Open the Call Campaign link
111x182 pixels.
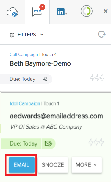24,55
